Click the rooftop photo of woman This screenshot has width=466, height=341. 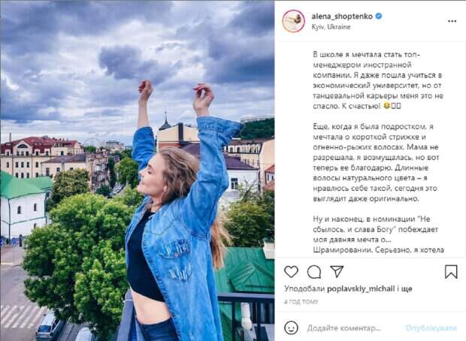[x=138, y=170]
